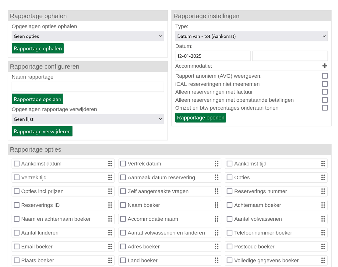Click the Naam rapportage text field

[x=88, y=87]
